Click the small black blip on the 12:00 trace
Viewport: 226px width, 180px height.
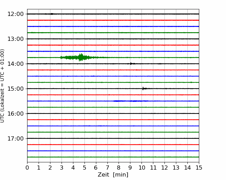51,14
